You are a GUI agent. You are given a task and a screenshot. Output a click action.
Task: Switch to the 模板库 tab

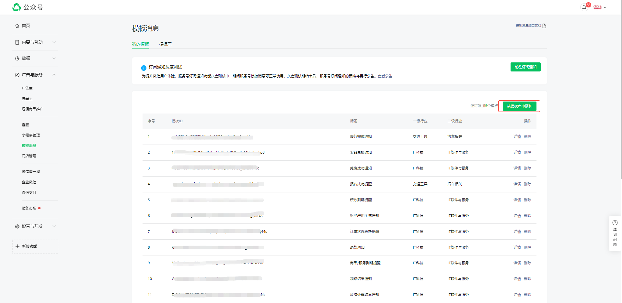coord(165,44)
